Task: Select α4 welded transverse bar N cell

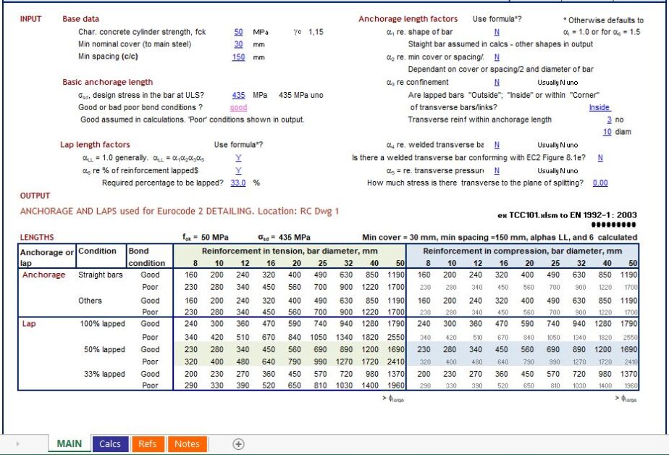Action: [497, 145]
